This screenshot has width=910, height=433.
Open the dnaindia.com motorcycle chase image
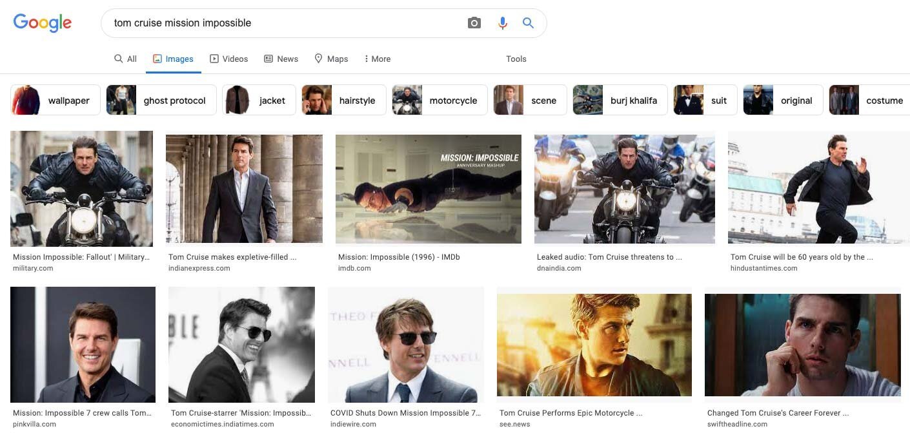tap(625, 189)
